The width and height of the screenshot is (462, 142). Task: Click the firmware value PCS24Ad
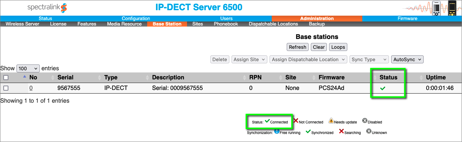[331, 88]
